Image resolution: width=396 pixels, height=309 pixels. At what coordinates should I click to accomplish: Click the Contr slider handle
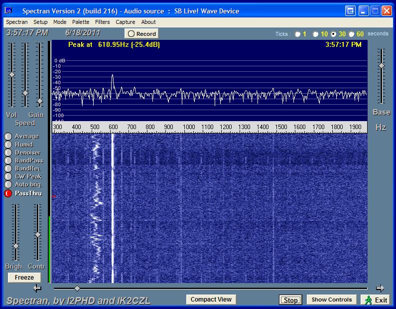click(38, 235)
